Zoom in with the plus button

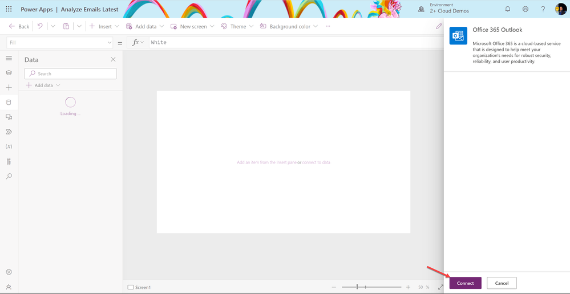(408, 287)
